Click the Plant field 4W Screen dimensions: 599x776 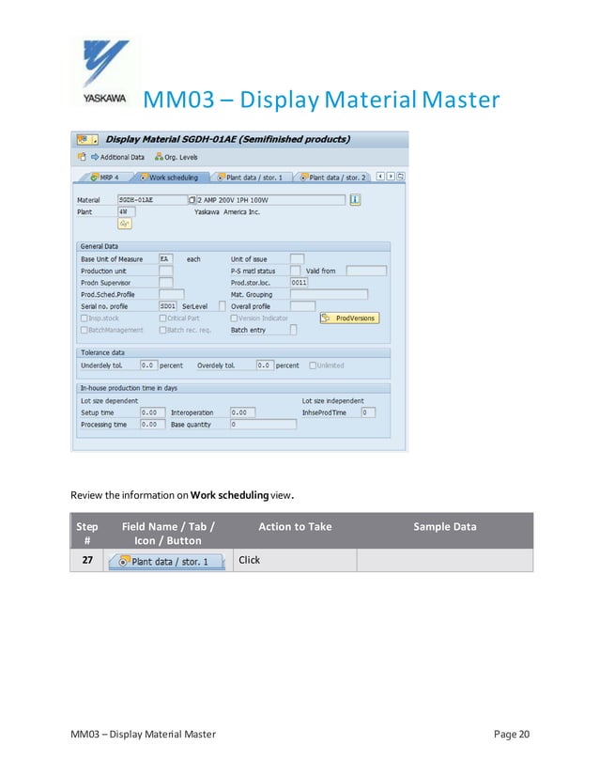(127, 211)
